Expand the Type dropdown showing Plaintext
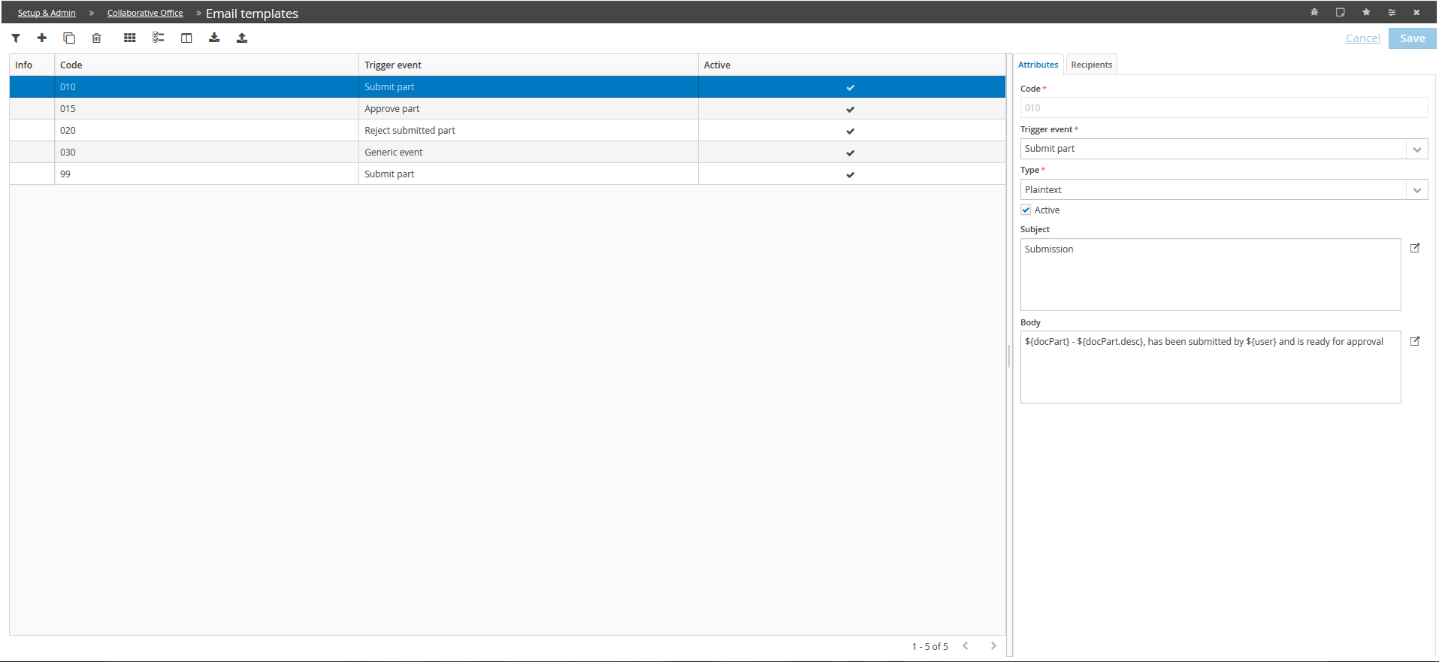Screen dimensions: 1439x662 [x=1417, y=190]
